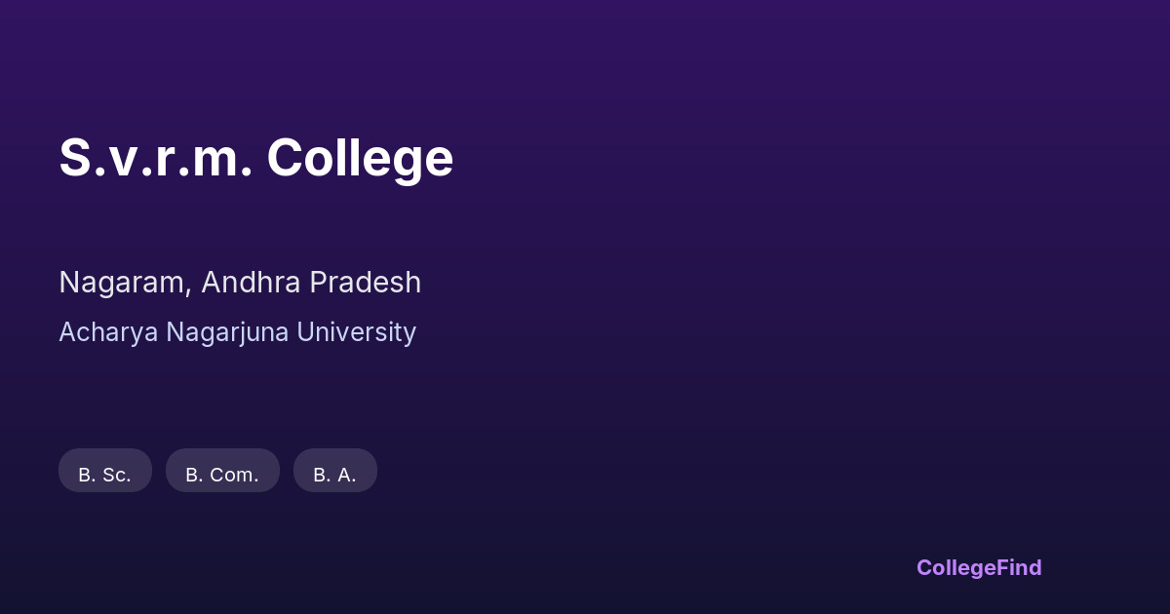Click the "Com." text inside the middle pill
Image resolution: width=1170 pixels, height=614 pixels.
pyautogui.click(x=237, y=475)
